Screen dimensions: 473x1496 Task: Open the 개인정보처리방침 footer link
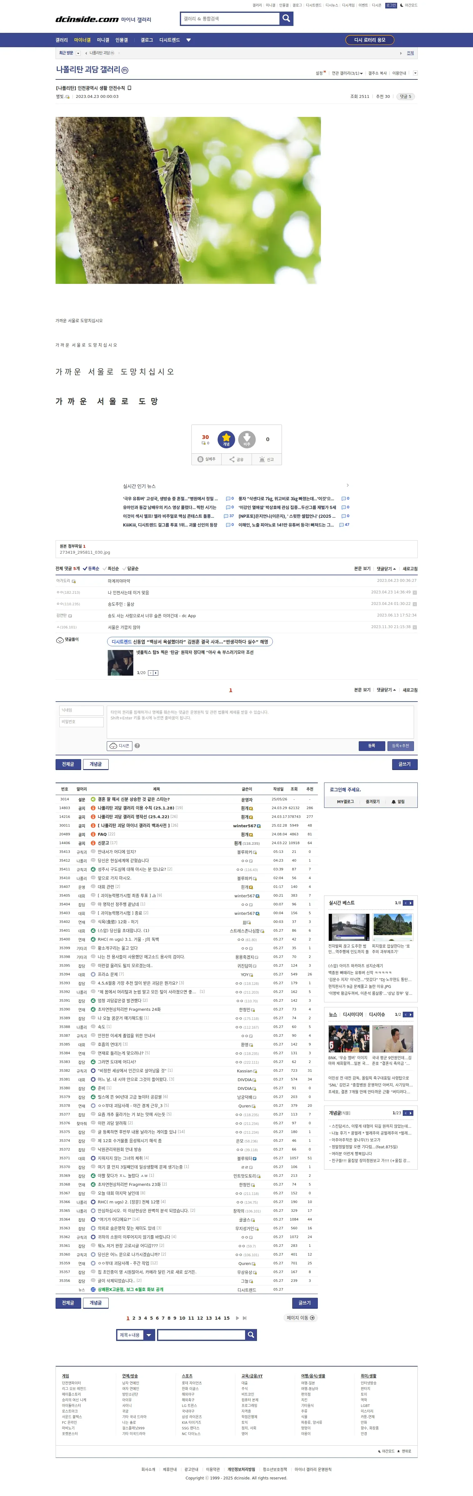point(241,1469)
